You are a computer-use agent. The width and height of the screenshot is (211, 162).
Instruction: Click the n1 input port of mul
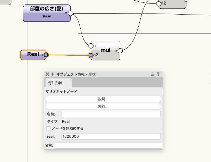pos(91,45)
